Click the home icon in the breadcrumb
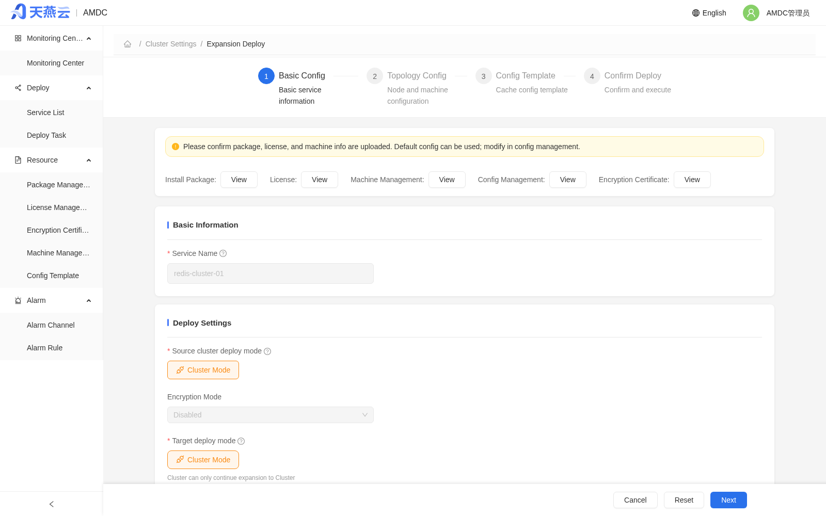The width and height of the screenshot is (826, 516). pos(128,44)
